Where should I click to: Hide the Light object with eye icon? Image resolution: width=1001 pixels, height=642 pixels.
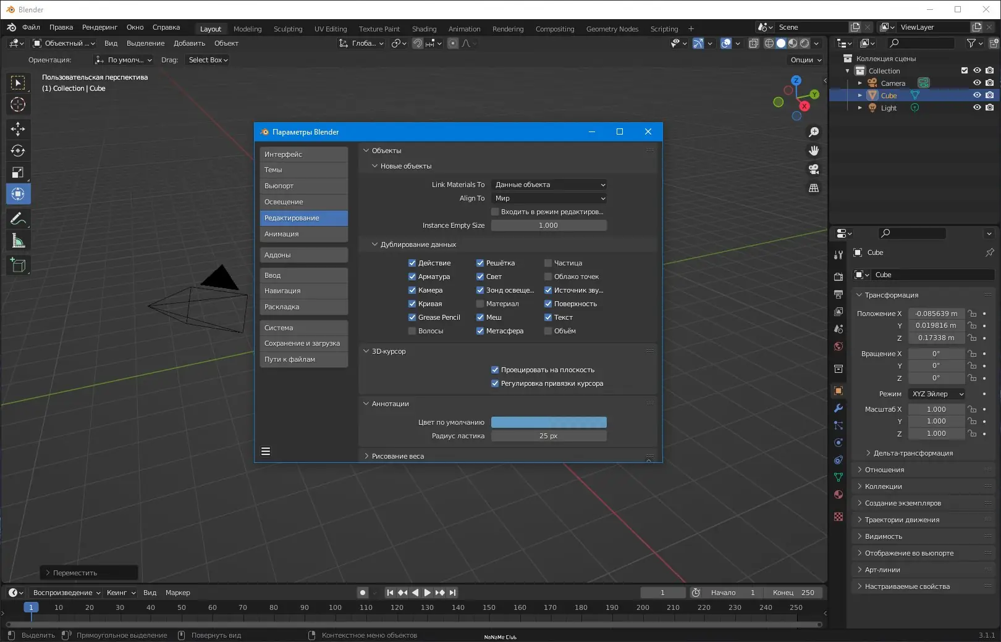pos(977,107)
